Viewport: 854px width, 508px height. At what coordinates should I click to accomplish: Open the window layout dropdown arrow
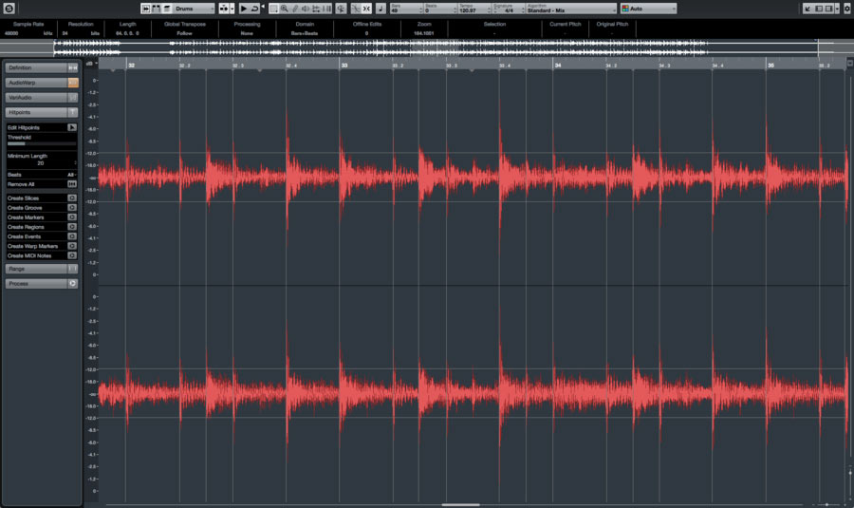(x=837, y=9)
